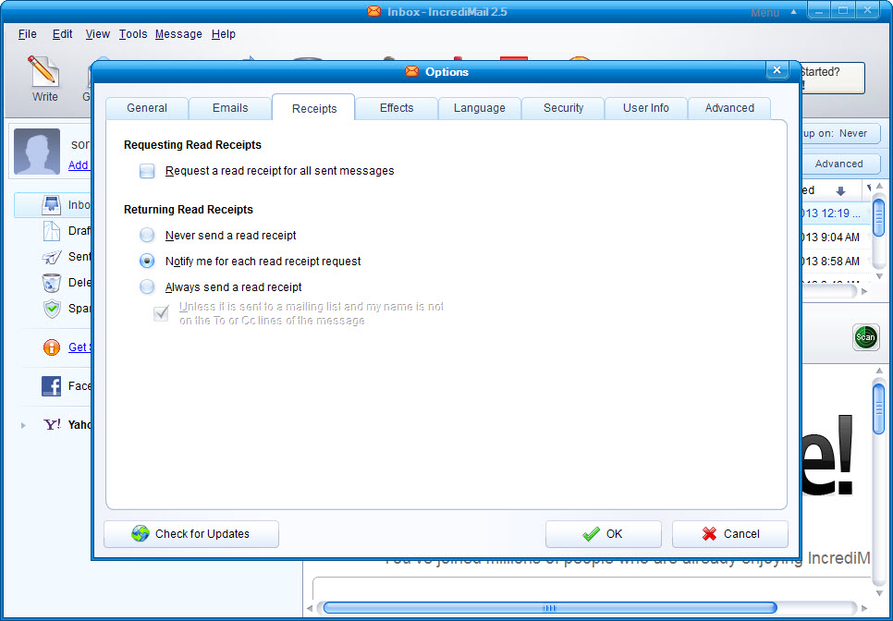The width and height of the screenshot is (893, 621).
Task: Switch to the Emails tab
Action: pos(230,108)
